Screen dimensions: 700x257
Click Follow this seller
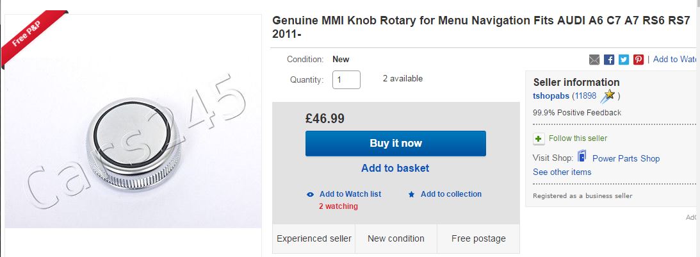[x=578, y=138]
